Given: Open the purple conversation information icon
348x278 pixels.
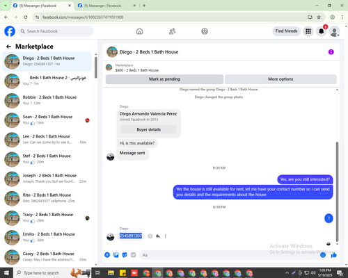Looking at the screenshot, I should click(x=331, y=52).
